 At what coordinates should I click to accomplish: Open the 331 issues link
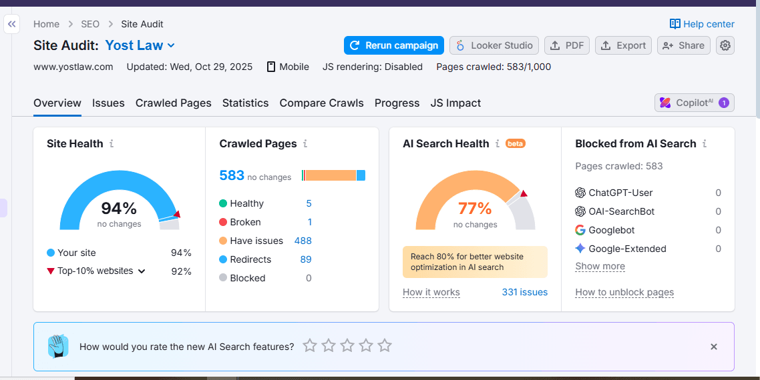click(x=525, y=293)
